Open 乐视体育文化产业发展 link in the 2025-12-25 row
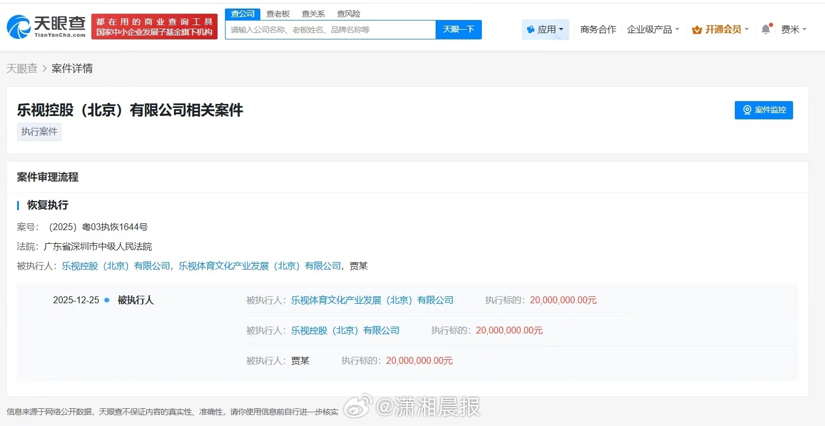 372,300
